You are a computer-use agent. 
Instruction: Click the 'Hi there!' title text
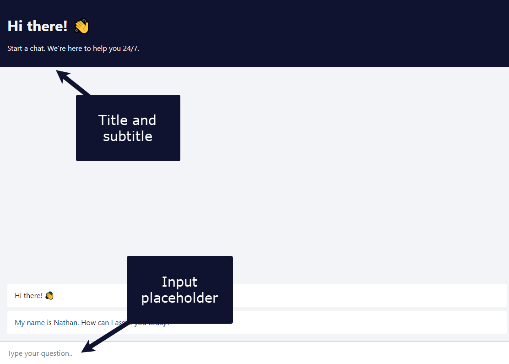coord(38,26)
